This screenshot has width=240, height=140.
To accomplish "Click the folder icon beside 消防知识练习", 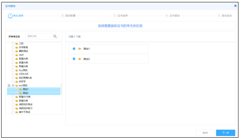I will [17, 108].
